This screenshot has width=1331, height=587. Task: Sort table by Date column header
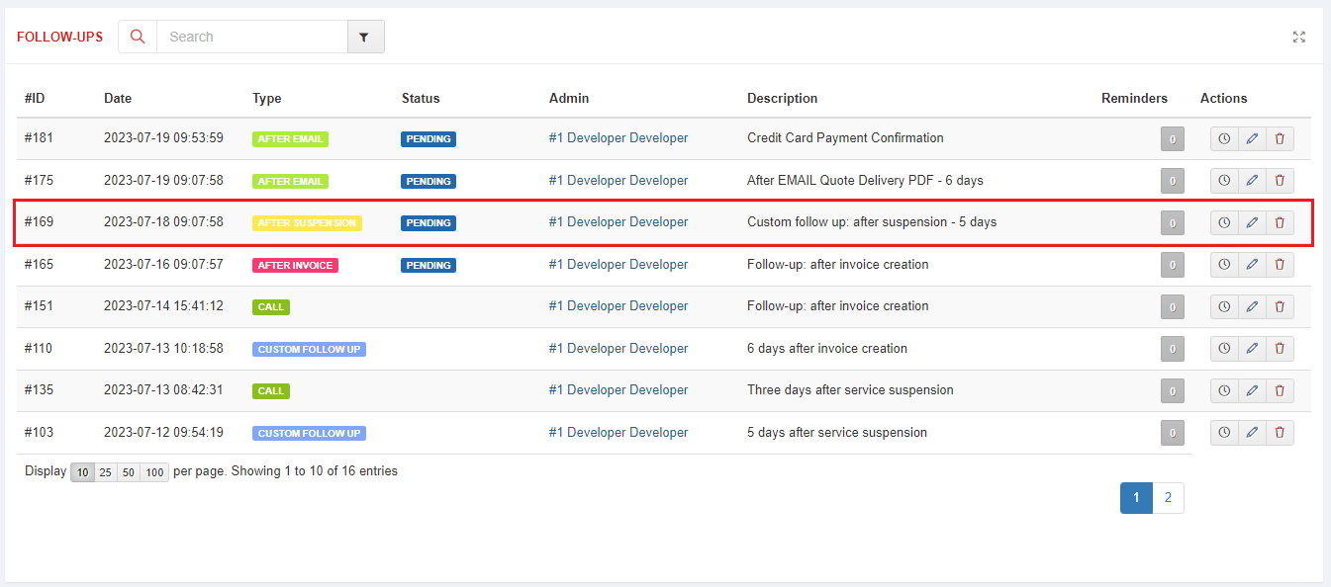pyautogui.click(x=118, y=98)
